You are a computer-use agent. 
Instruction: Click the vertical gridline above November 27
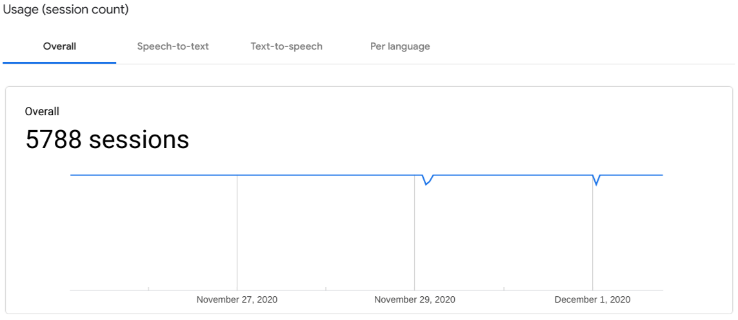pyautogui.click(x=237, y=232)
